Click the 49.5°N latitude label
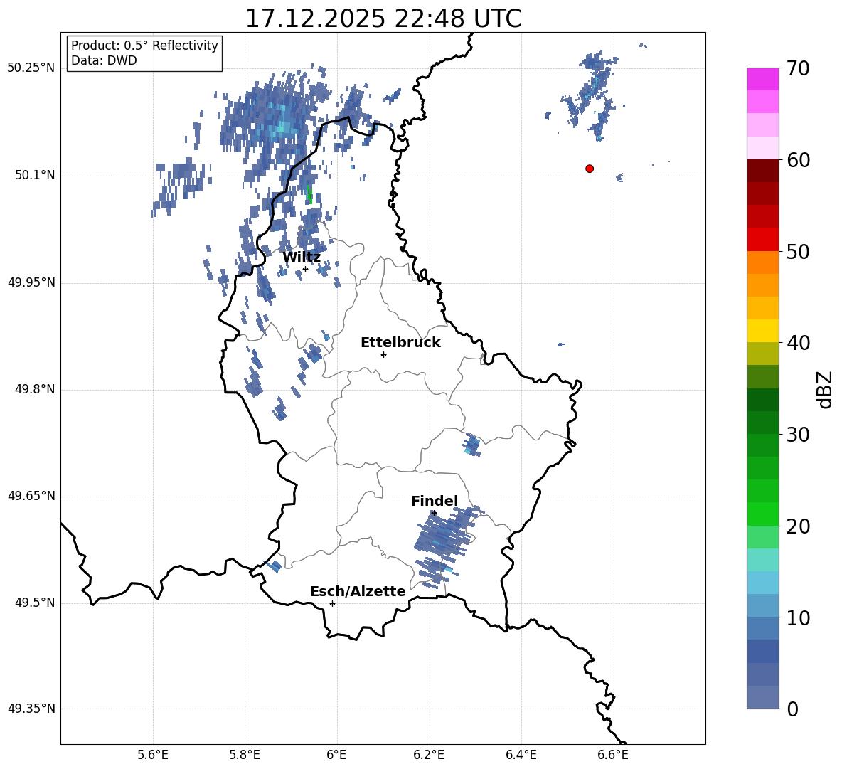Image resolution: width=842 pixels, height=769 pixels. pyautogui.click(x=36, y=603)
